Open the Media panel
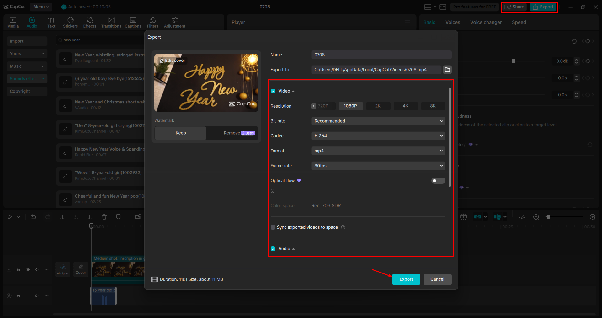This screenshot has height=318, width=602. 13,22
